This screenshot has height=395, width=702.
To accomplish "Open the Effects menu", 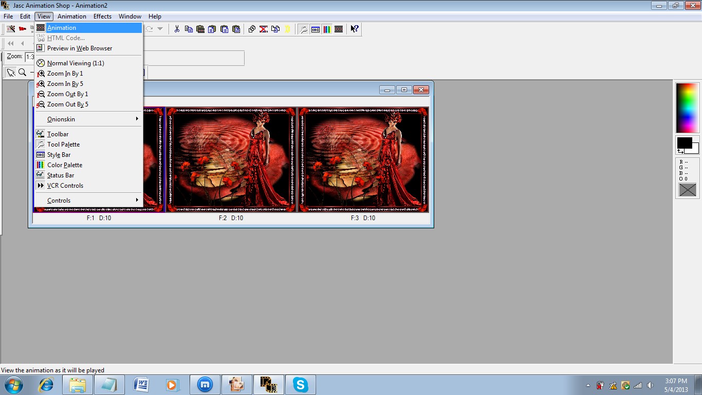I will (102, 16).
